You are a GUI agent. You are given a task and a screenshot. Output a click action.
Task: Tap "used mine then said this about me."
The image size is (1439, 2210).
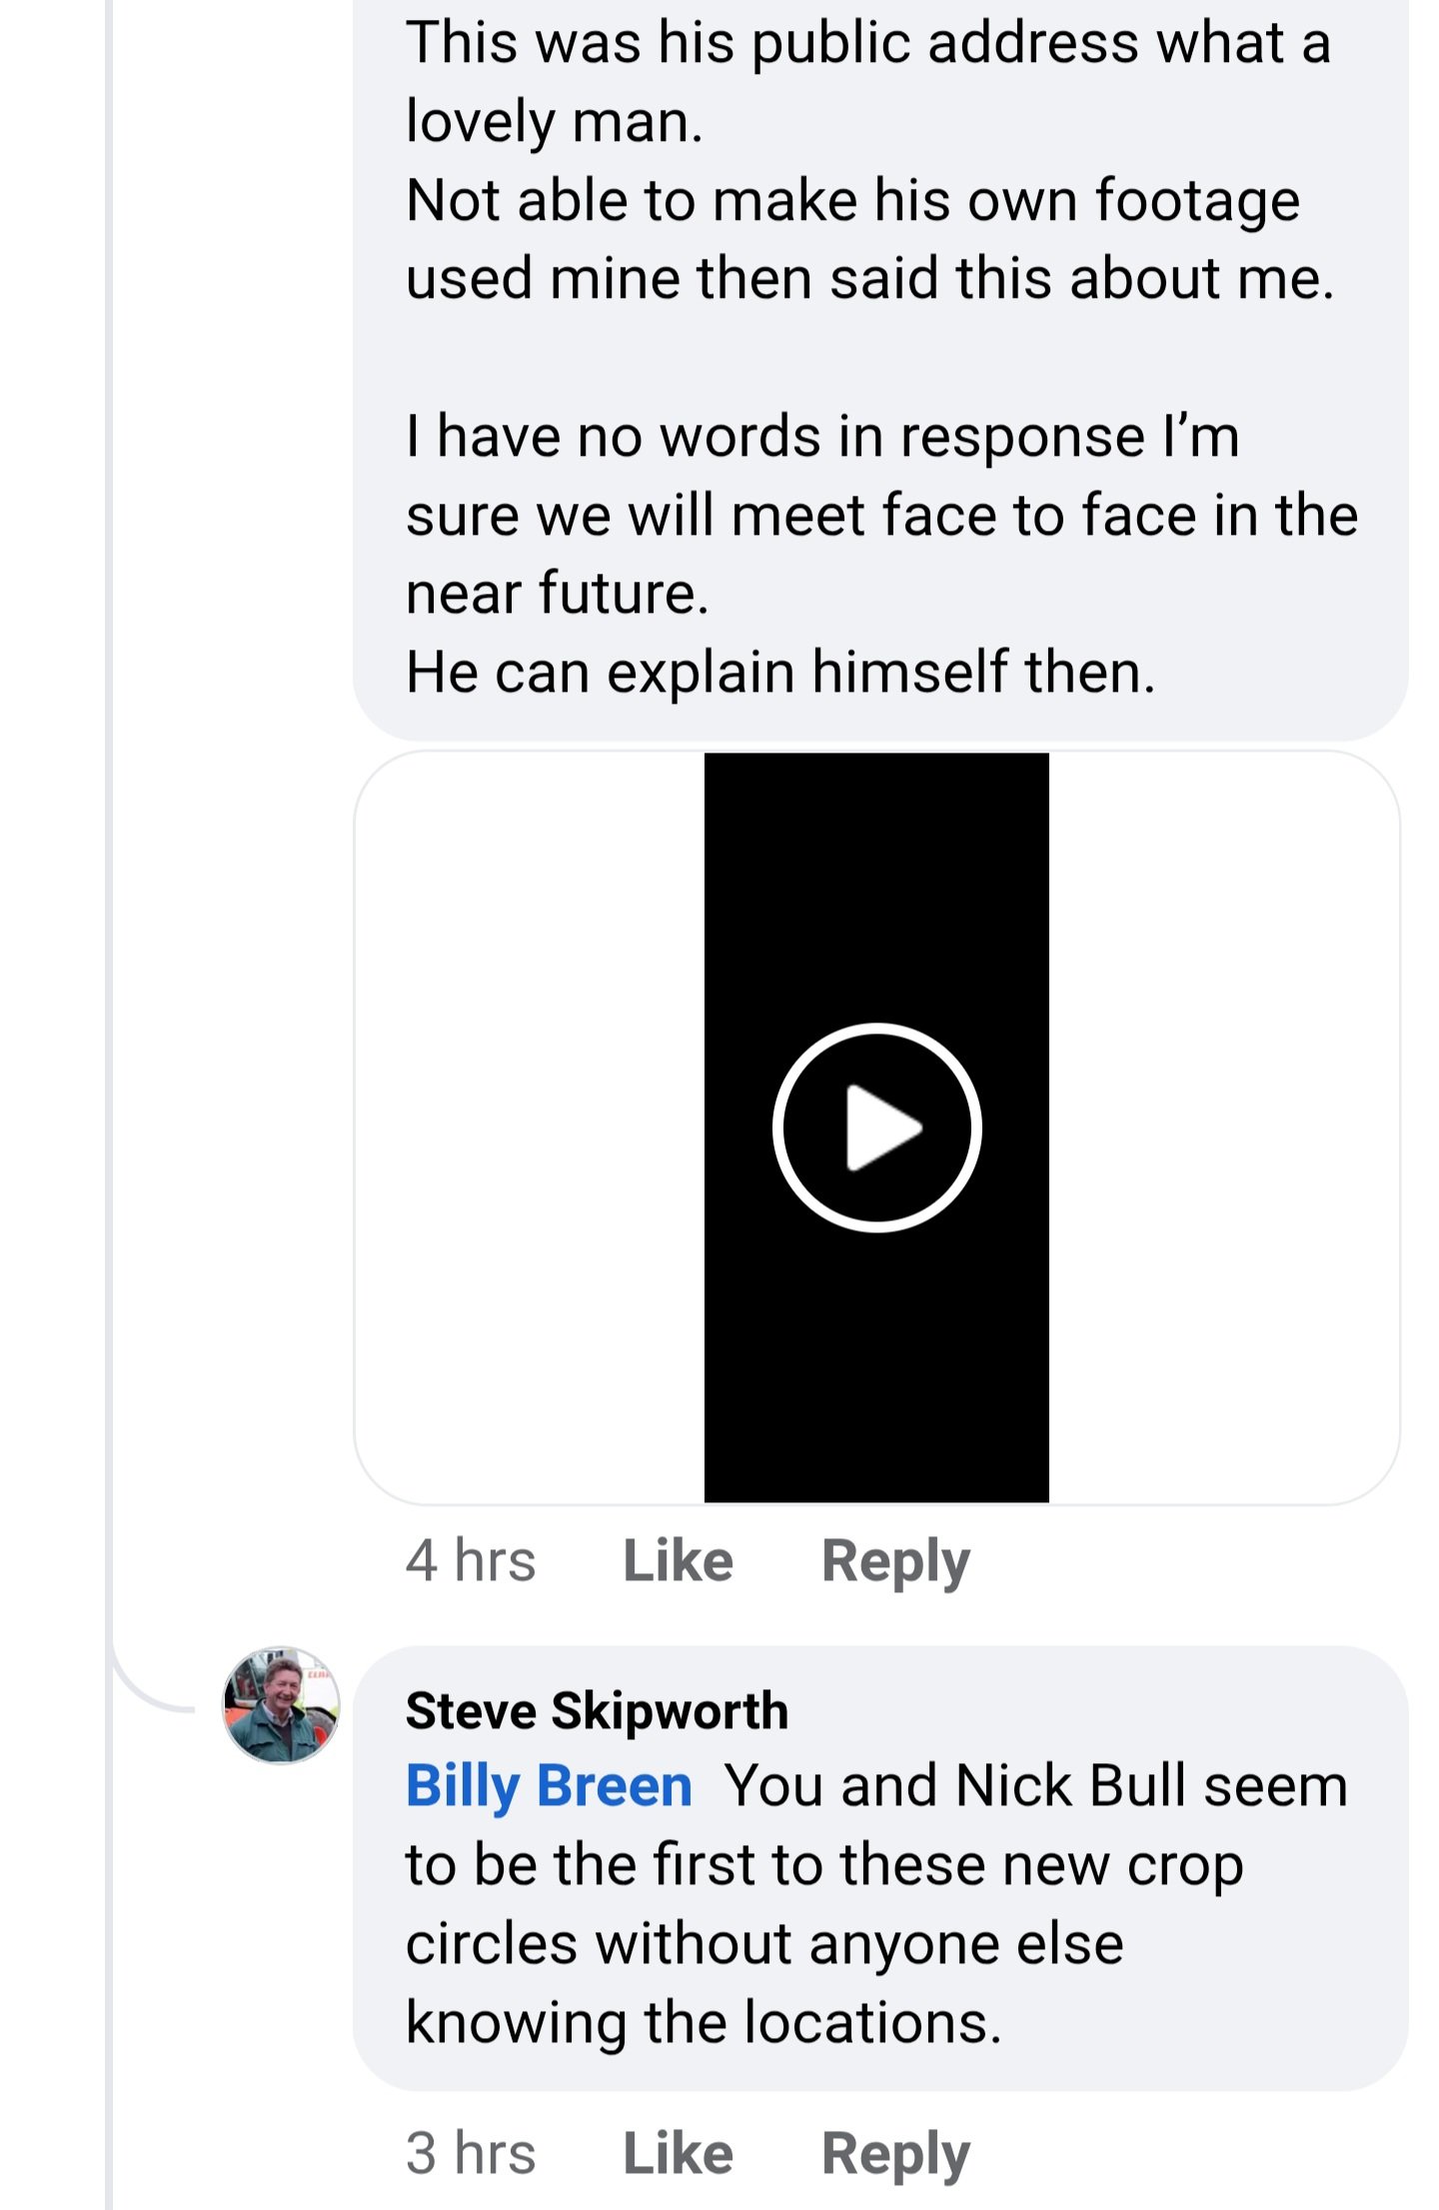point(869,278)
